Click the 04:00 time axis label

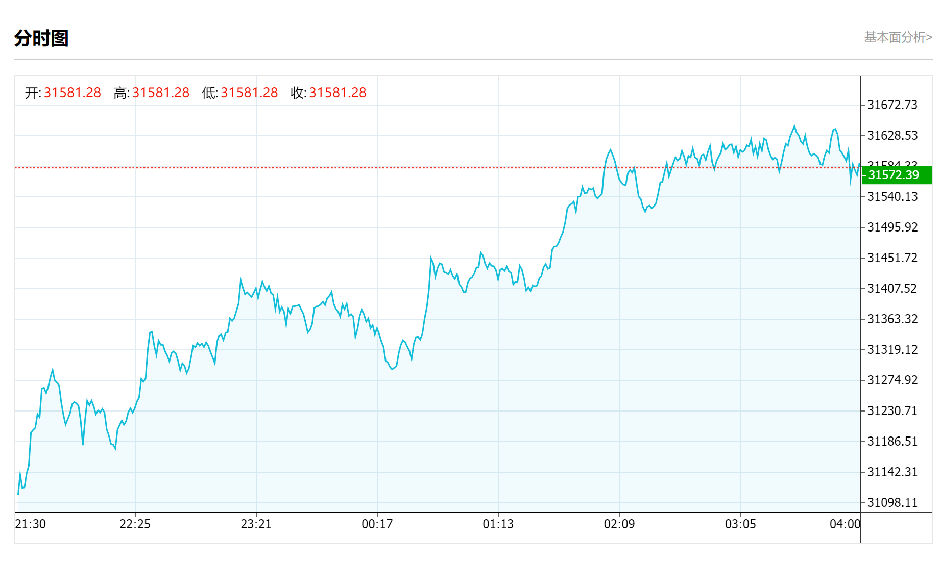845,524
